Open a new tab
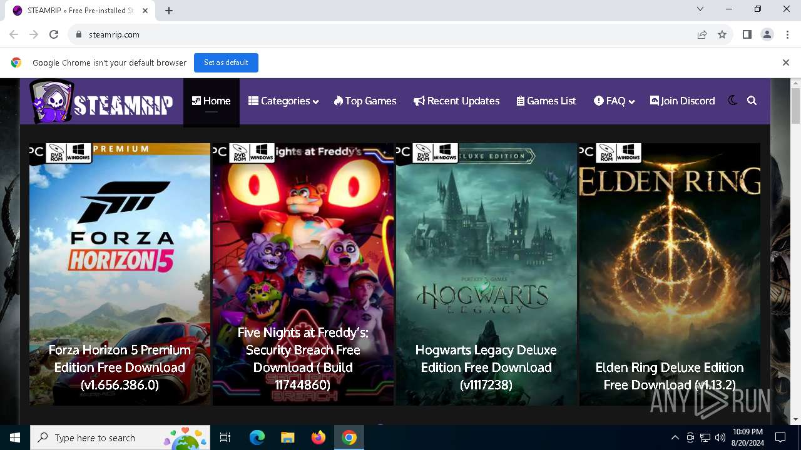 click(169, 11)
